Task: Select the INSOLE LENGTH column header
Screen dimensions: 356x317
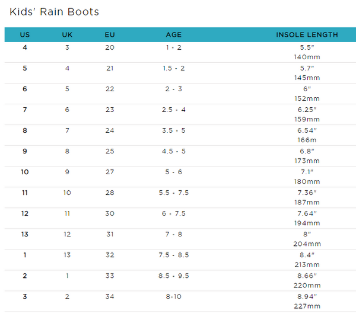Action: coord(307,35)
